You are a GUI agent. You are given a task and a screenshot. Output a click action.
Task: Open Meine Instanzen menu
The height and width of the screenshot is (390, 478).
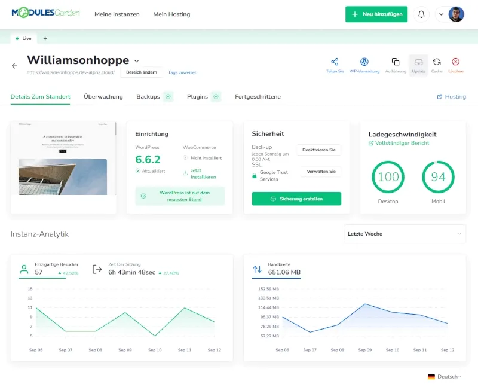point(117,14)
